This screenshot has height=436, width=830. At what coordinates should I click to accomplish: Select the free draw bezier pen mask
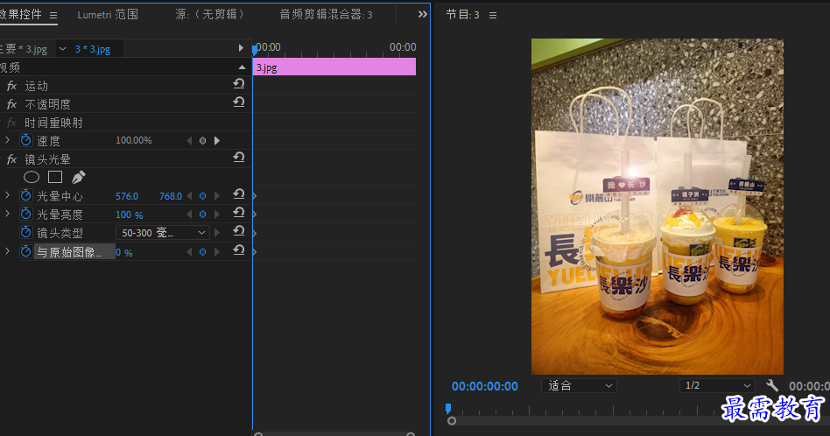(78, 177)
